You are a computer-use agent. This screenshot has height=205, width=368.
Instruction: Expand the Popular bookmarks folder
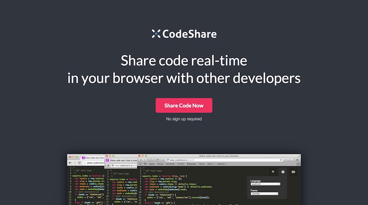tap(222, 164)
